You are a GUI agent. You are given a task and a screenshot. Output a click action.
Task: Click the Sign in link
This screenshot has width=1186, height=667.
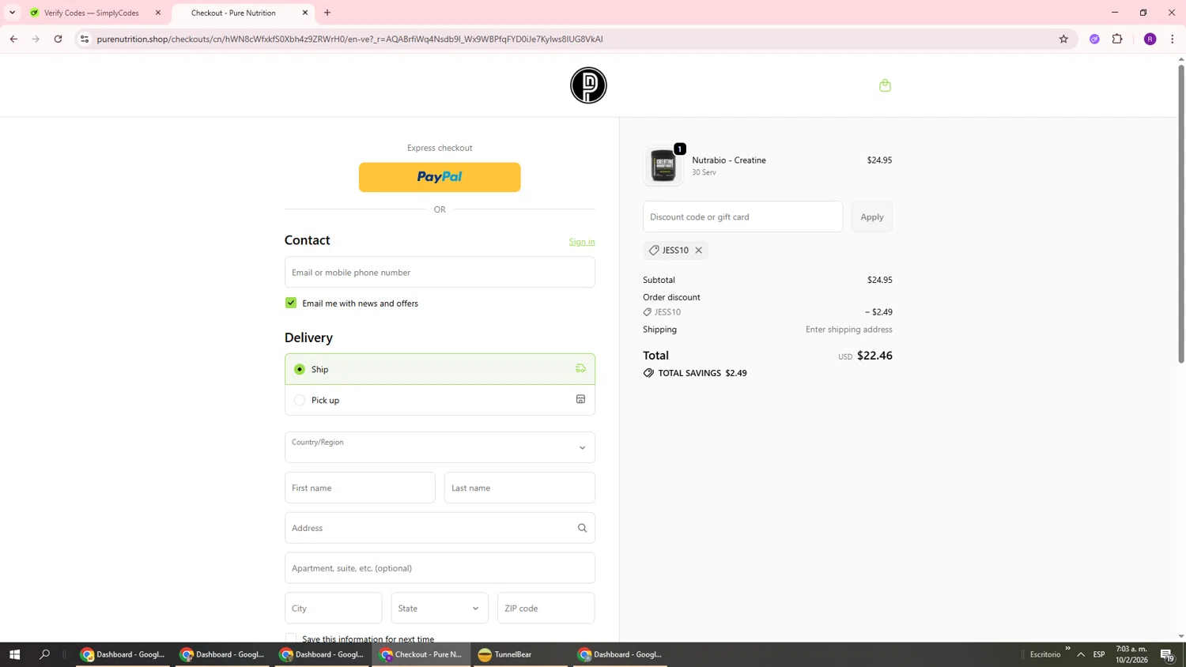(582, 242)
